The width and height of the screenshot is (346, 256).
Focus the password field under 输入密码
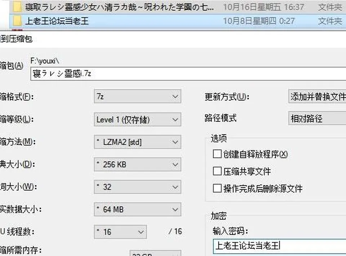(x=280, y=246)
